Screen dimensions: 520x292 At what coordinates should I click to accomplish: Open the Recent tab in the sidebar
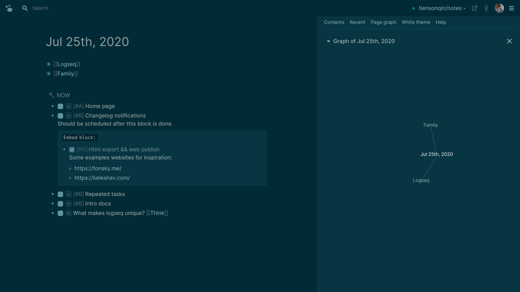(357, 22)
